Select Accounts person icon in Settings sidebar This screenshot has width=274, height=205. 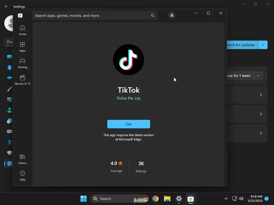point(9,110)
